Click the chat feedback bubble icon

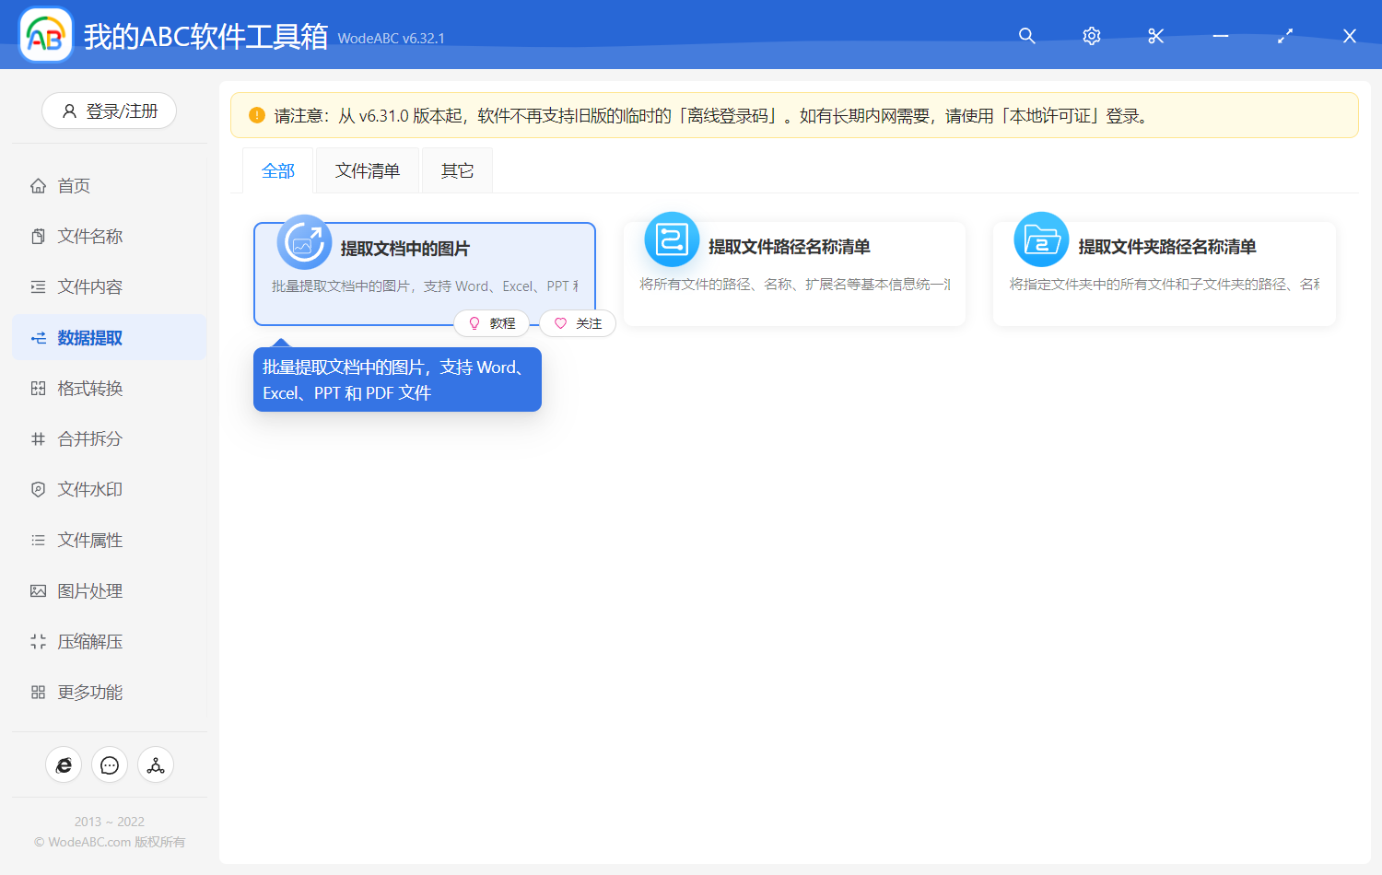(x=110, y=764)
